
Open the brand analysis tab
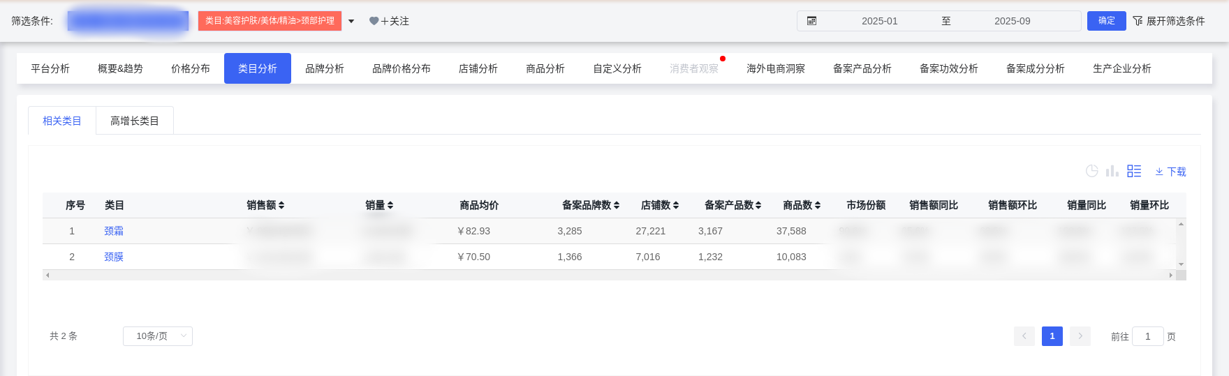[x=325, y=68]
